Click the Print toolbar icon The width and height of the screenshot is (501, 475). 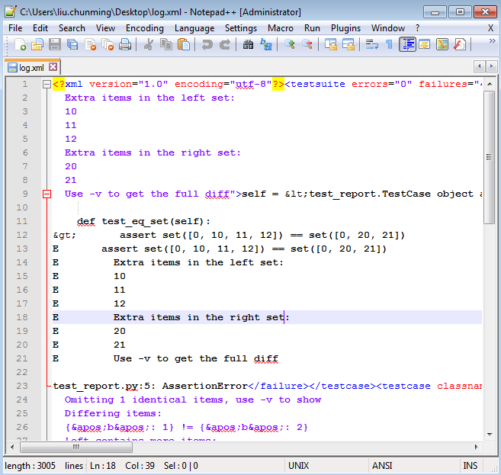point(125,44)
